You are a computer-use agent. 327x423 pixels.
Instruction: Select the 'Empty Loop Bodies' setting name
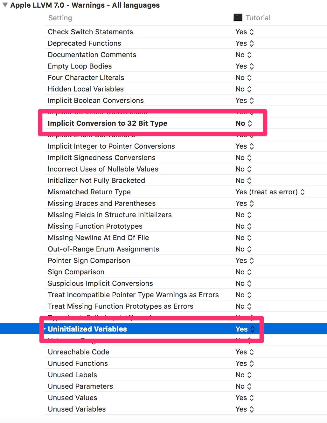[80, 66]
